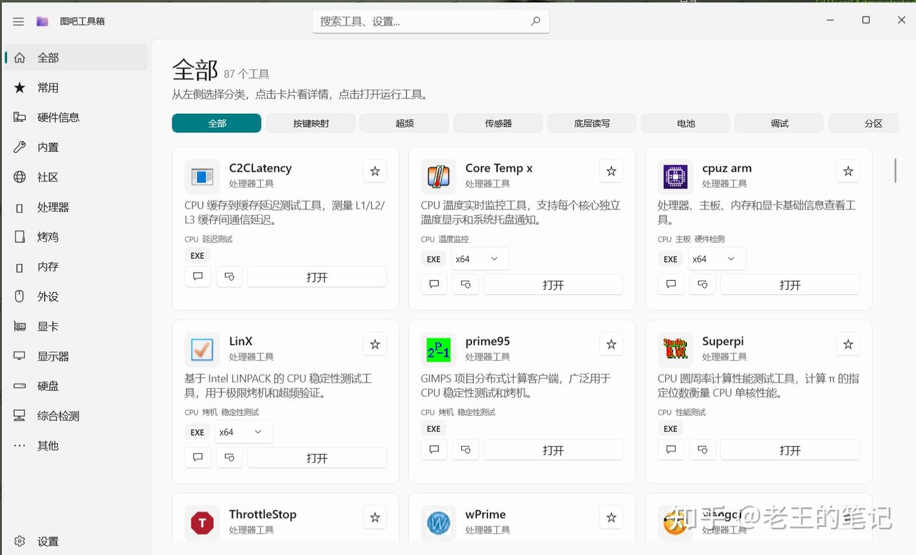916x555 pixels.
Task: Click the cpuz arm chip icon
Action: pyautogui.click(x=675, y=176)
